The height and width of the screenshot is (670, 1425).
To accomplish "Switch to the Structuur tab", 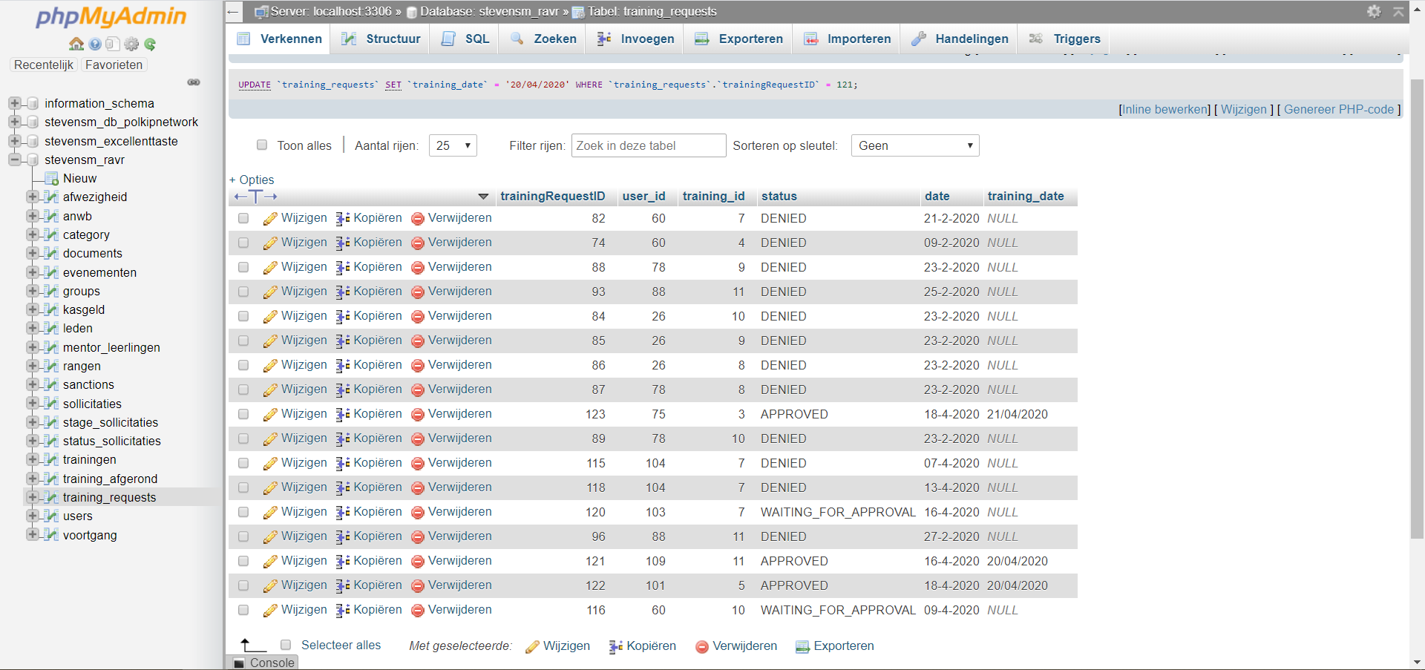I will 381,39.
